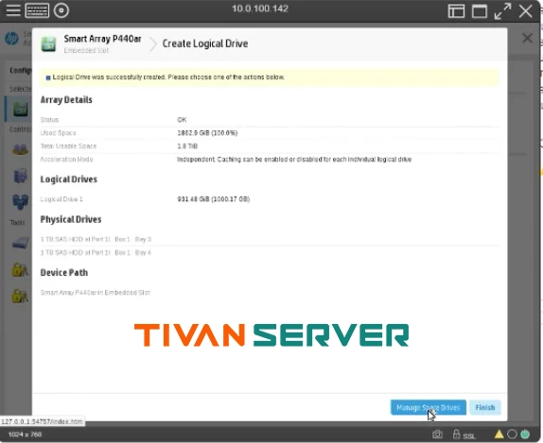Screen dimensions: 543x443
Task: Click the single window view icon
Action: 480,11
